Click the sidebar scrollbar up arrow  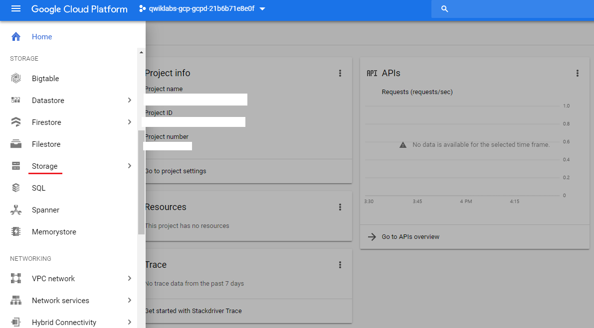[141, 53]
